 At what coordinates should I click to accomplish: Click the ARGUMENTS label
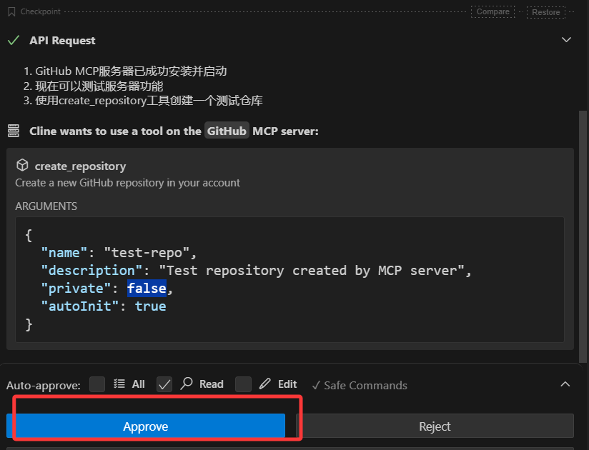46,206
